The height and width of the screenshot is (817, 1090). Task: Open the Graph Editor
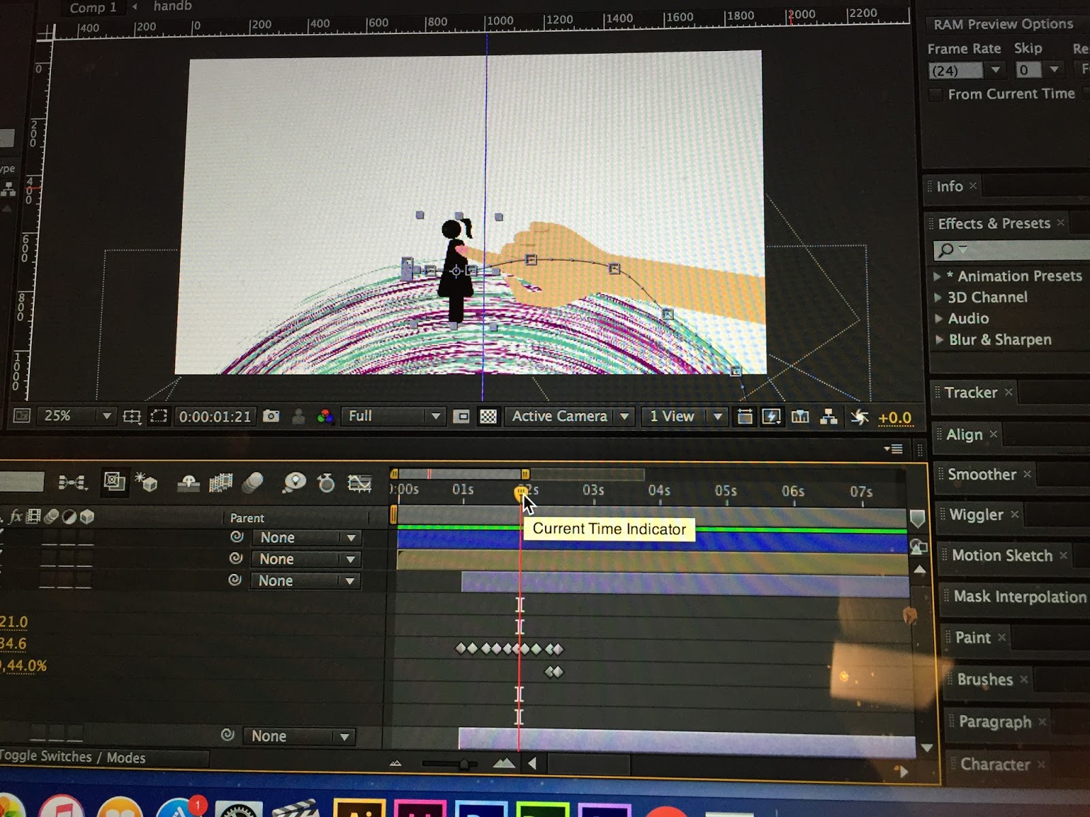click(360, 483)
